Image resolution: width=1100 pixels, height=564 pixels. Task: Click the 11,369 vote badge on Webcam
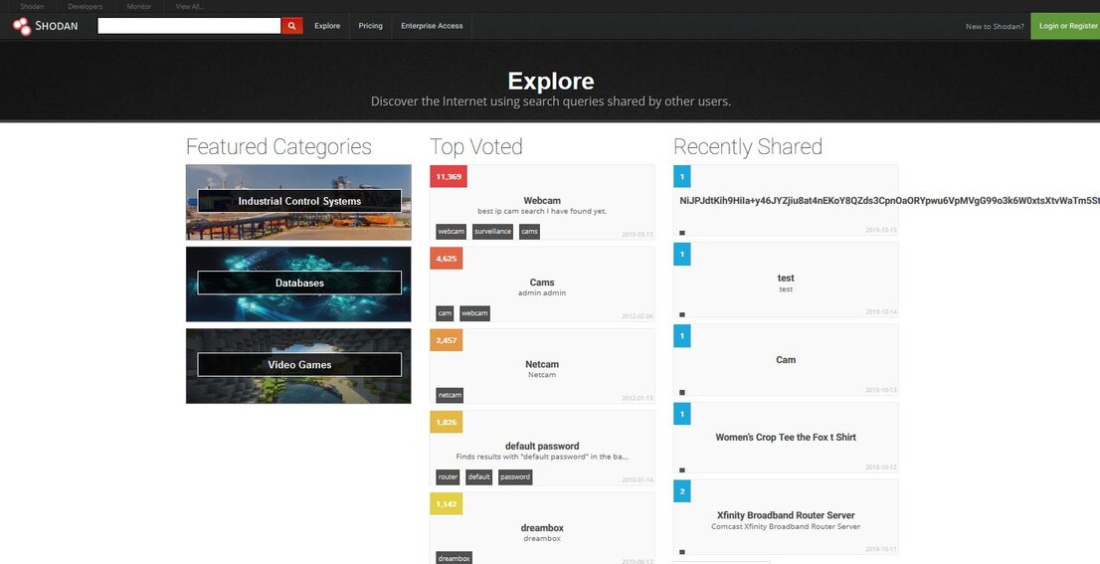(x=449, y=176)
